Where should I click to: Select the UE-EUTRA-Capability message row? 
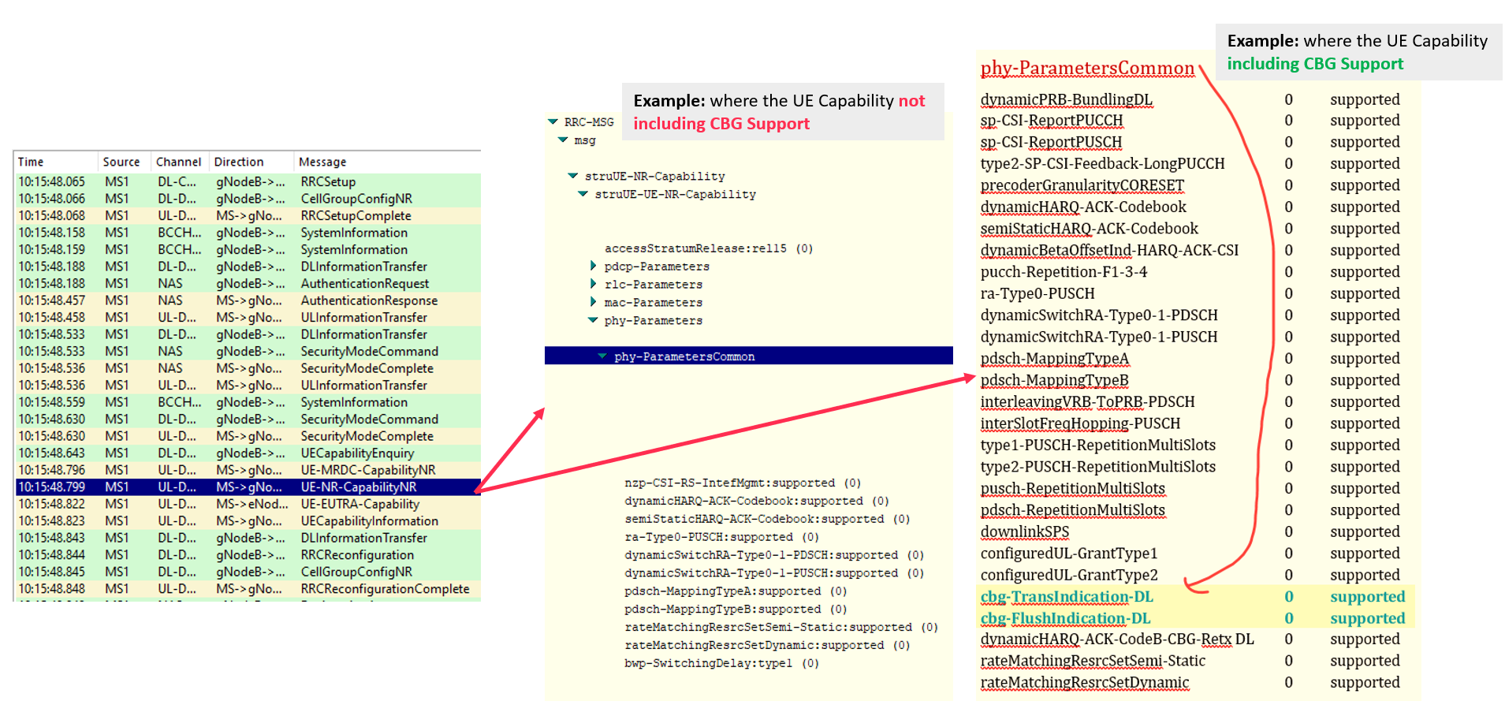248,504
